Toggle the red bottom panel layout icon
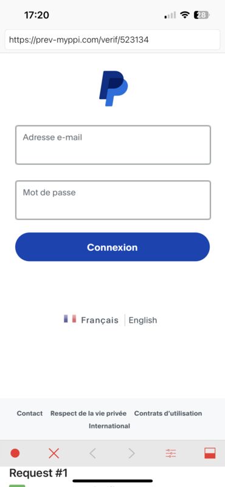Viewport: 225px width, 487px height. [x=210, y=454]
